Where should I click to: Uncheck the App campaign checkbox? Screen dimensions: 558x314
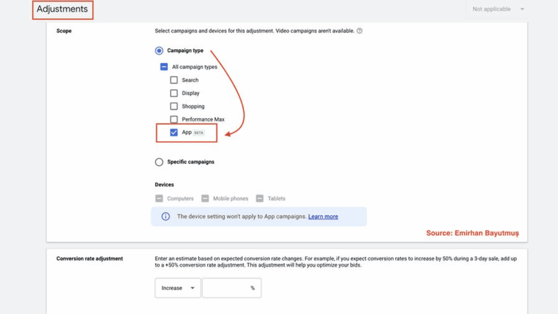(174, 132)
